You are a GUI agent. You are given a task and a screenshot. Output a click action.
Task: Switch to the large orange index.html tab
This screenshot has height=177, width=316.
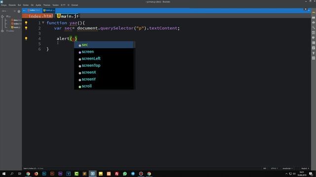point(38,16)
